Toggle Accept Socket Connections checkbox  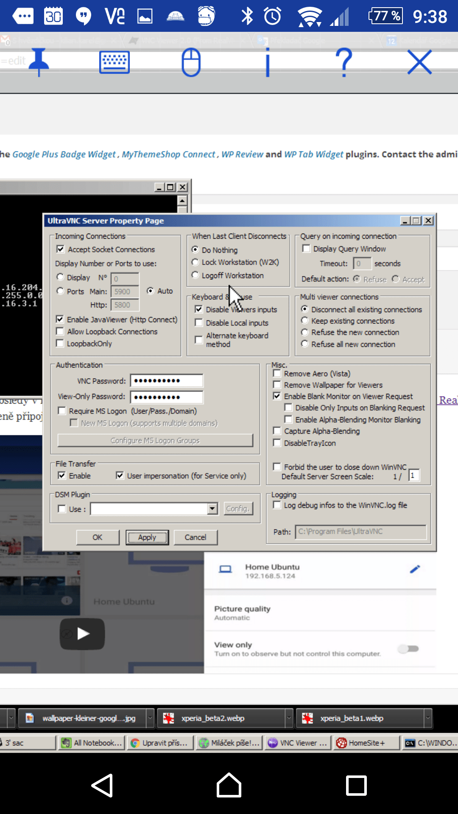[x=61, y=249]
